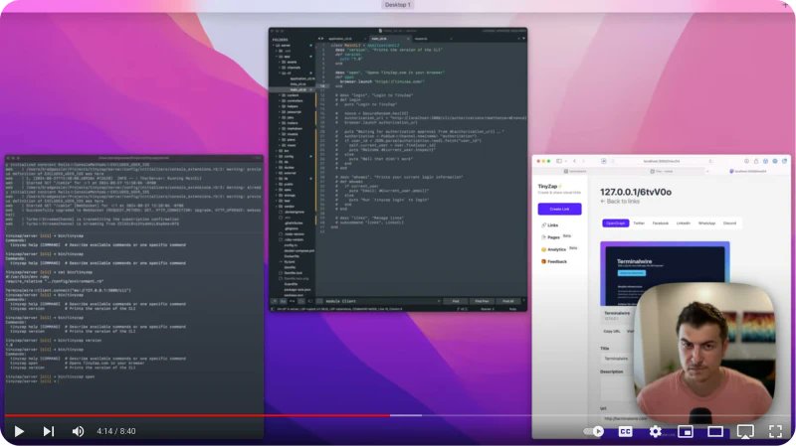Viewport: 796px width, 446px height.
Task: Select the WhatsApp preview tab
Action: (706, 223)
